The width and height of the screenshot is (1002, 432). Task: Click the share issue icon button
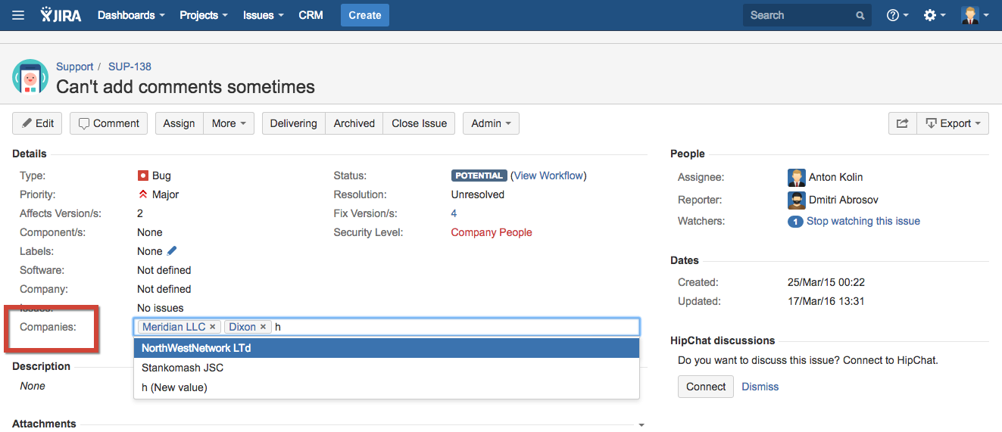click(x=902, y=123)
